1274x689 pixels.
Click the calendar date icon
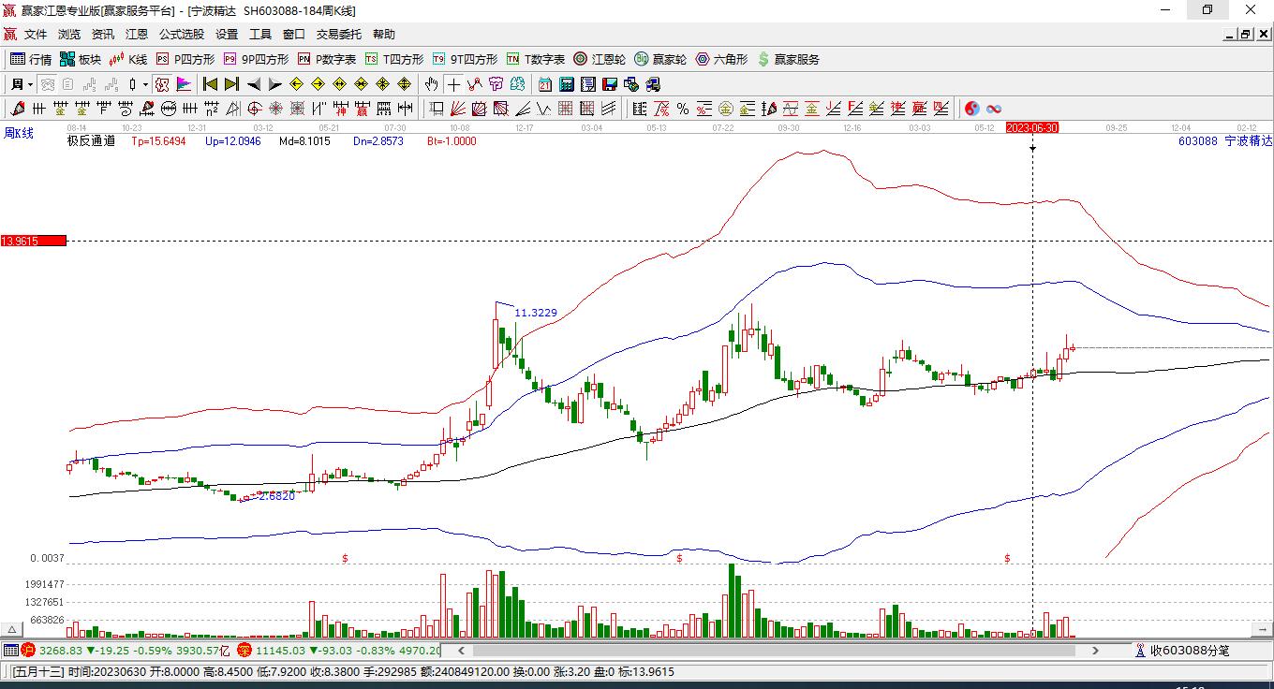pyautogui.click(x=544, y=84)
